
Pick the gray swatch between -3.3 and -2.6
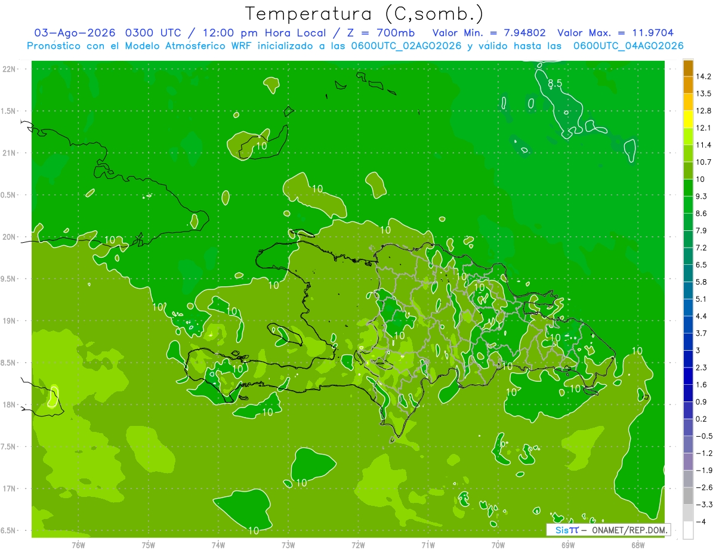688,496
